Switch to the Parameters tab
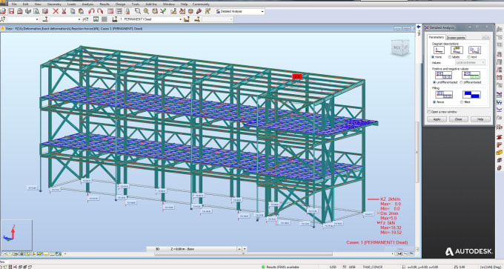The height and width of the screenshot is (269, 504). tap(436, 37)
